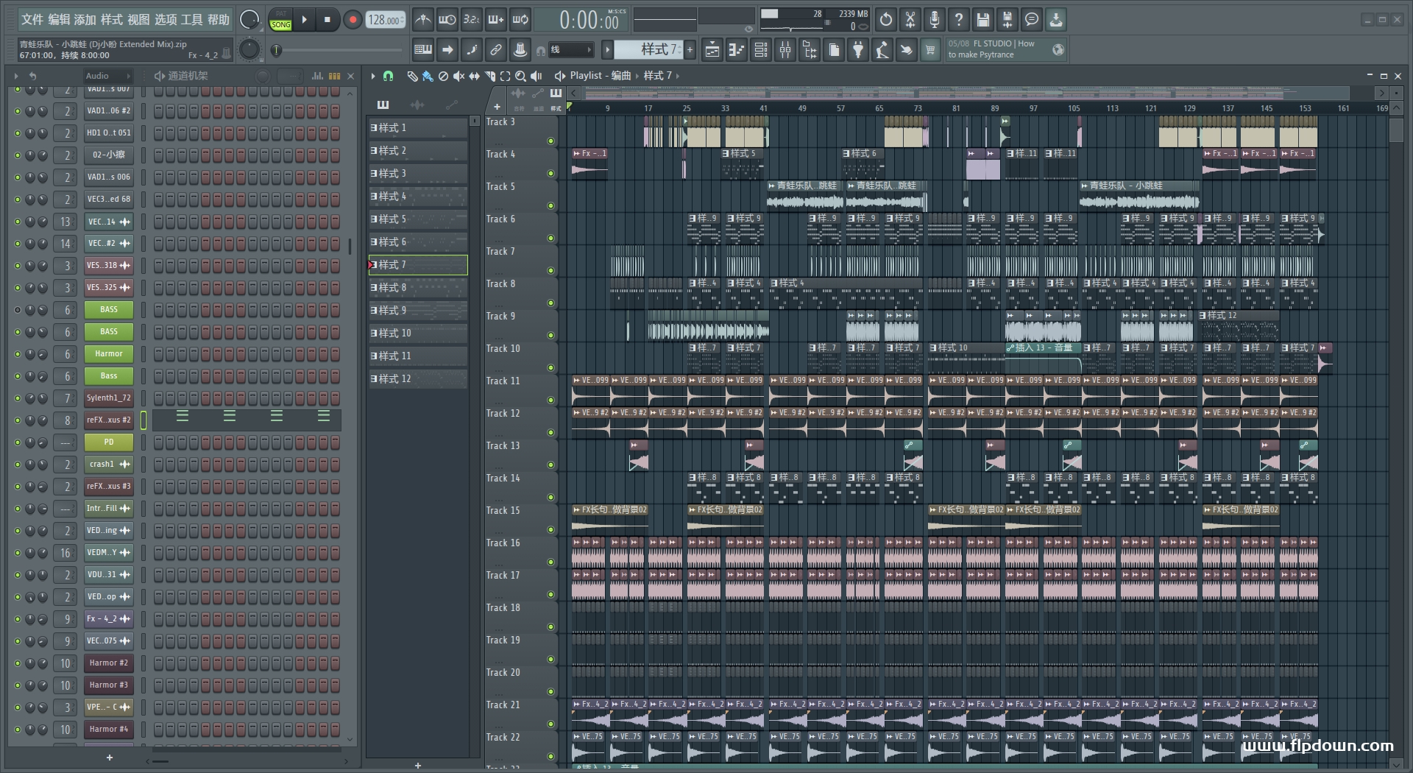
Task: Arm recording with the record button
Action: pyautogui.click(x=353, y=20)
